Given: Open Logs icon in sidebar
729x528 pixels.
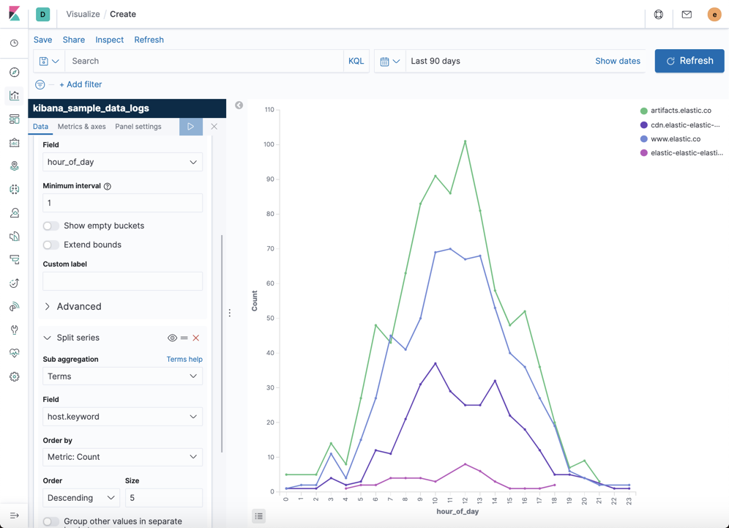Looking at the screenshot, I should [x=15, y=237].
